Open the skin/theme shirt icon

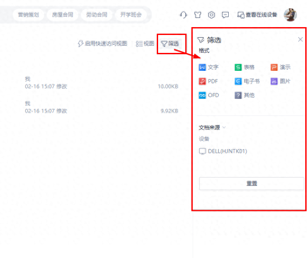tap(198, 15)
